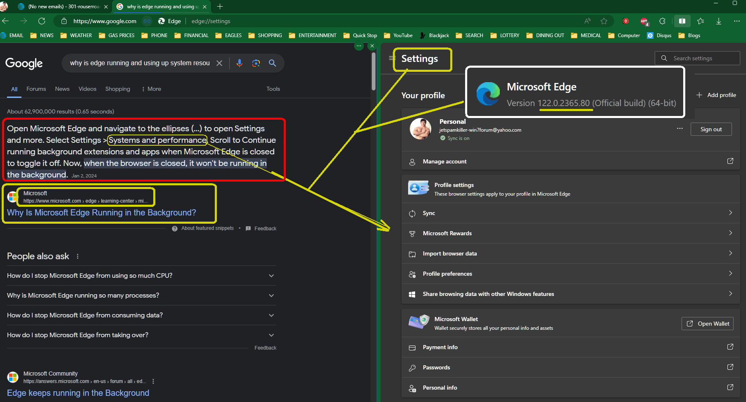Open the Favorites list icon
The width and height of the screenshot is (746, 402).
coord(701,21)
